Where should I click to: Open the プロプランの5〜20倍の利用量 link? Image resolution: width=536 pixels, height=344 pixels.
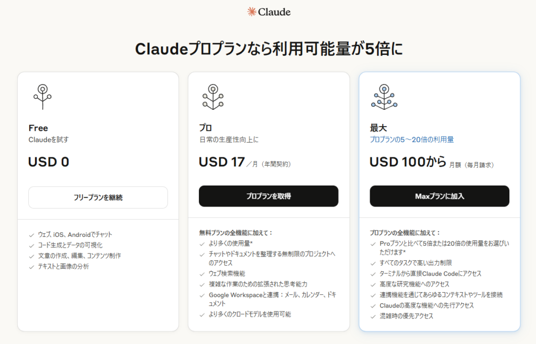[x=412, y=140]
